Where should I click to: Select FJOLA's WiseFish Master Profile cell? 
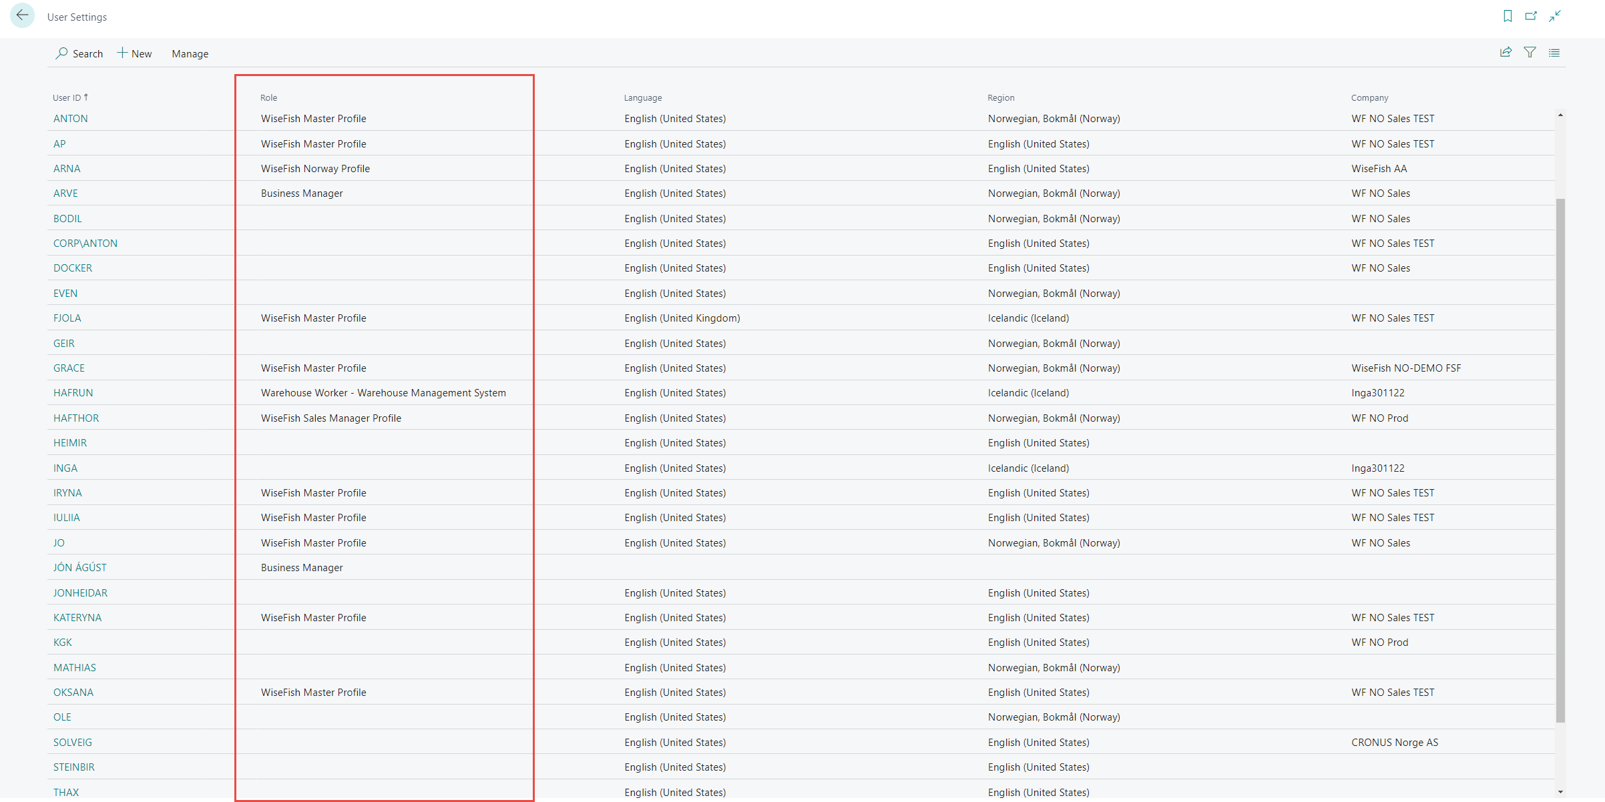click(x=313, y=318)
